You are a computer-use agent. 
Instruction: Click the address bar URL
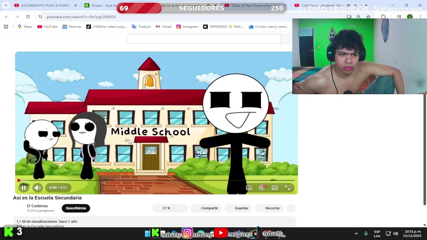81,17
